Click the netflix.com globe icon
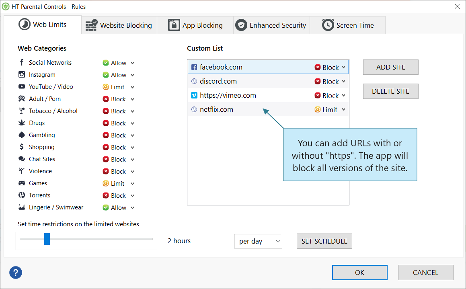Screen dimensions: 466x289 [194, 109]
